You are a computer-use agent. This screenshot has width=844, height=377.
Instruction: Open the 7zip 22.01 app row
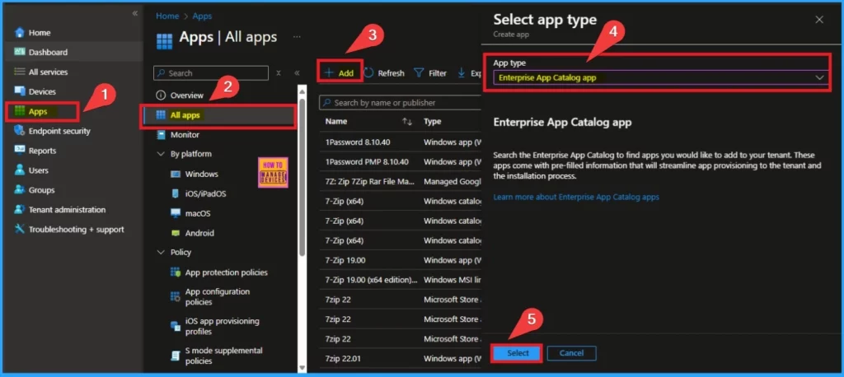click(400, 358)
